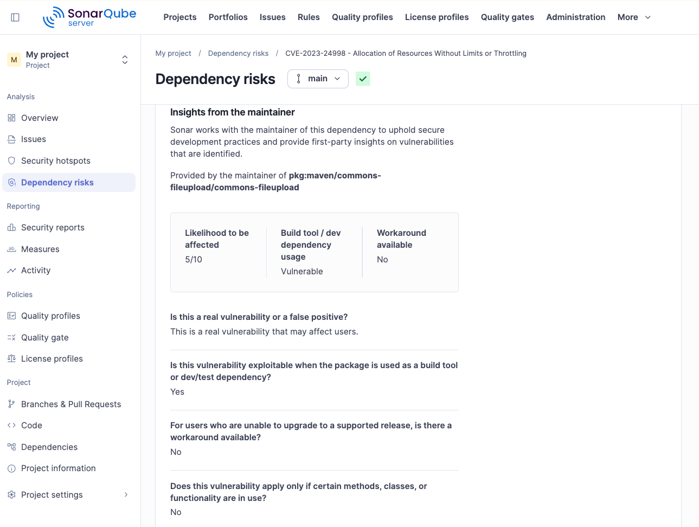The height and width of the screenshot is (527, 699).
Task: Navigate to Rules in the top menu
Action: [x=309, y=17]
